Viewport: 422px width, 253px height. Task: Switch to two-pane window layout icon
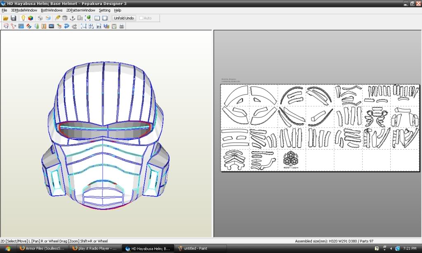pyautogui.click(x=97, y=18)
